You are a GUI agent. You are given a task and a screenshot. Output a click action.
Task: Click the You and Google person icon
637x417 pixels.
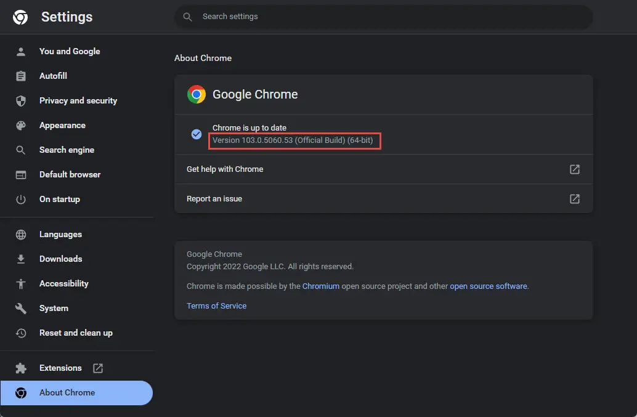tap(21, 52)
